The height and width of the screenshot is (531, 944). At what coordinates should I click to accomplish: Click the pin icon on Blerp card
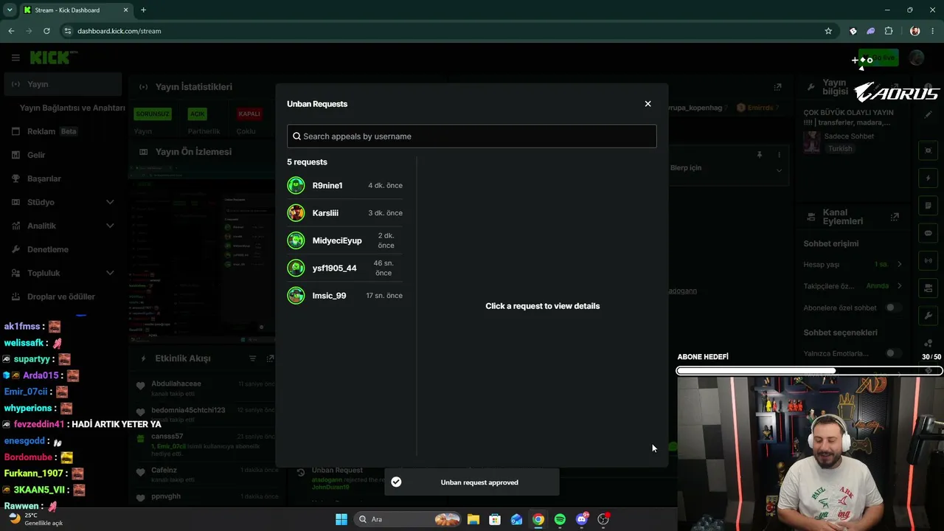[x=759, y=155]
